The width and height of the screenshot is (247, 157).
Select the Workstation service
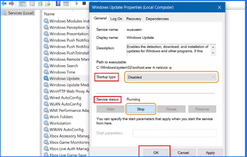tap(60, 123)
